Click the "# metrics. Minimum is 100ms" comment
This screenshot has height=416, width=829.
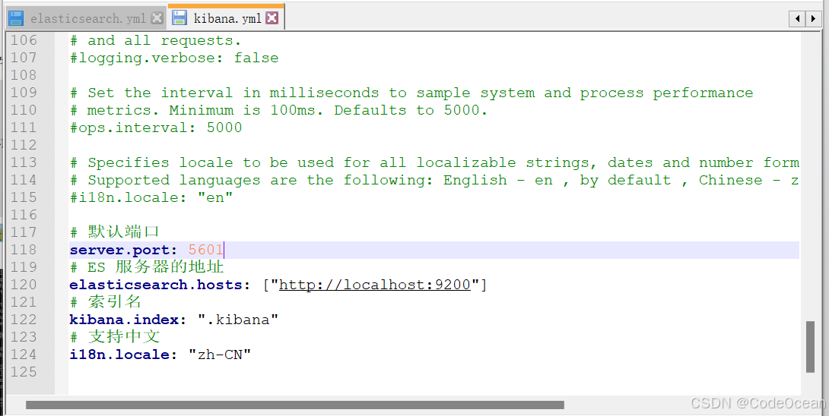click(x=278, y=110)
